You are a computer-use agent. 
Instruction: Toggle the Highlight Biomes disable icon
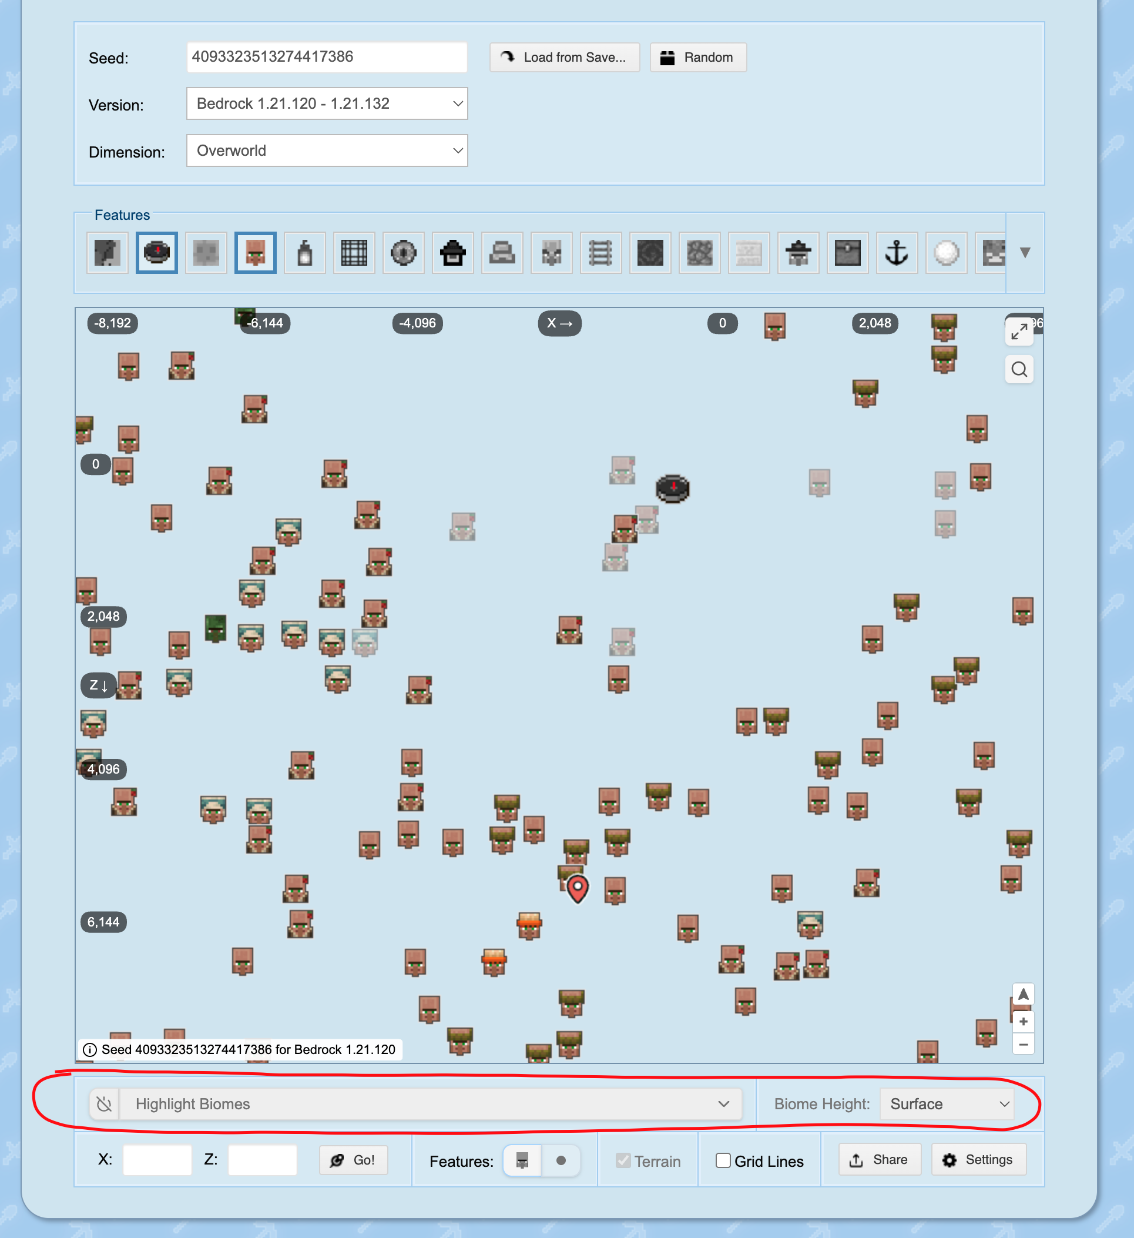[x=105, y=1104]
